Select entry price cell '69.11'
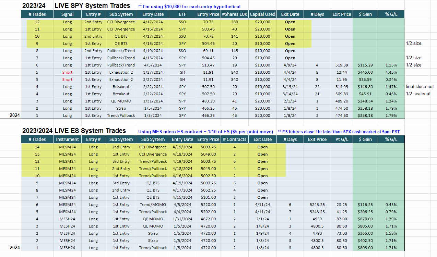 208,51
